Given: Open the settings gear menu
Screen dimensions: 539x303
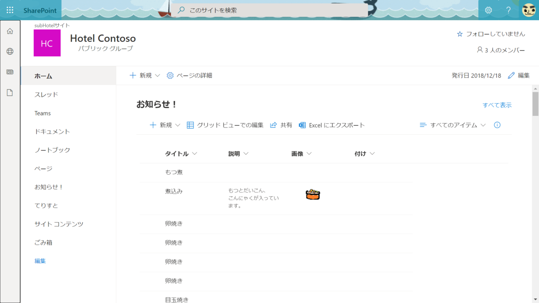Looking at the screenshot, I should pos(489,10).
